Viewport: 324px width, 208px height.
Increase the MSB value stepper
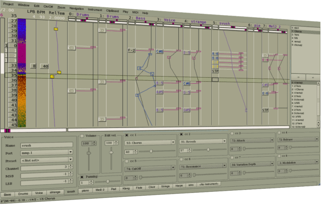(x=71, y=173)
